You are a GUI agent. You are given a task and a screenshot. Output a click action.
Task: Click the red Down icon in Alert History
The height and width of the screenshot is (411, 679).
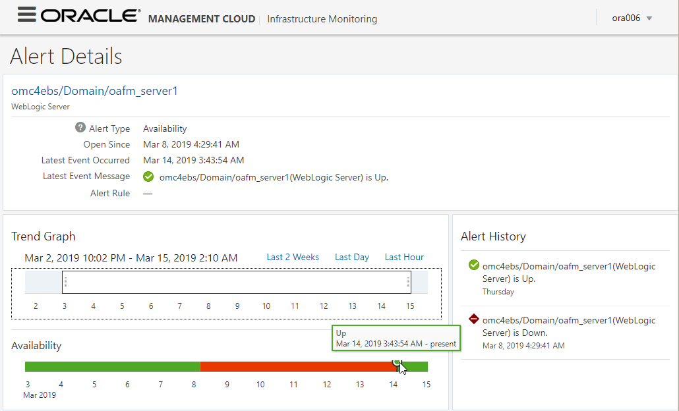(x=473, y=319)
